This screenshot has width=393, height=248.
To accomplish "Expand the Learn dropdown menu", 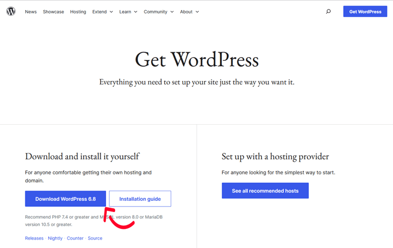I will 128,12.
